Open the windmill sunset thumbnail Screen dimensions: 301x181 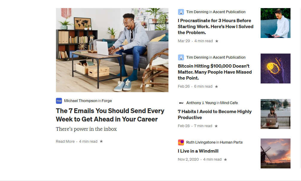[276, 153]
